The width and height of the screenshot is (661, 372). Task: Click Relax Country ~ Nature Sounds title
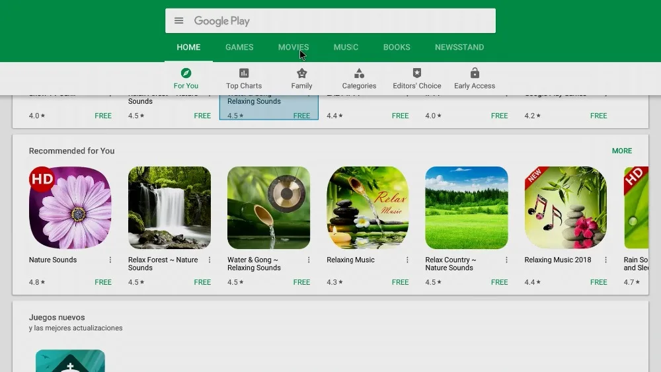click(451, 264)
